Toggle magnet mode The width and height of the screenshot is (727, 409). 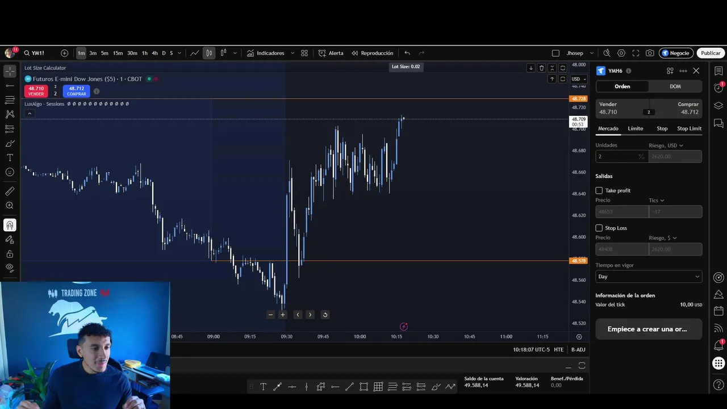tap(10, 225)
